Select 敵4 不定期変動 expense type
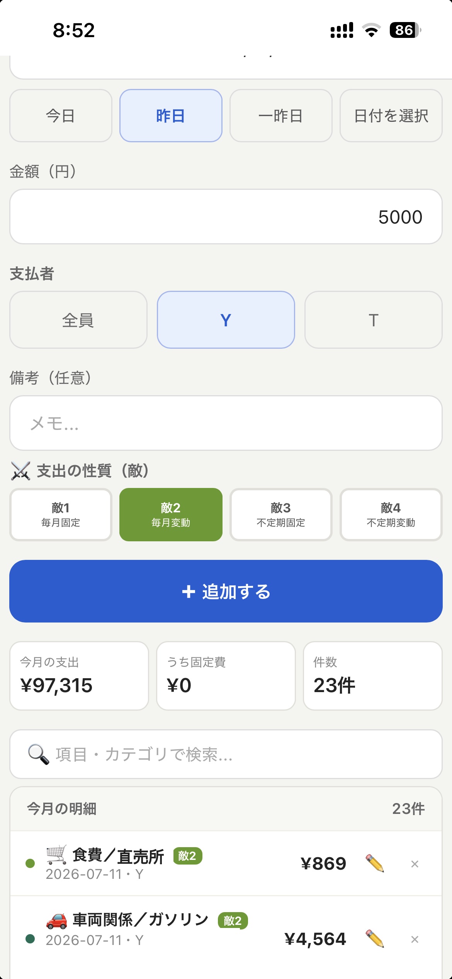The width and height of the screenshot is (452, 979). (391, 515)
